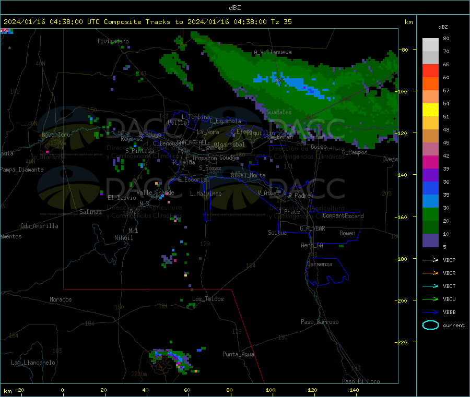Image resolution: width=470 pixels, height=397 pixels.
Task: Click the cyan 'current' ellipse legend icon
Action: (430, 325)
